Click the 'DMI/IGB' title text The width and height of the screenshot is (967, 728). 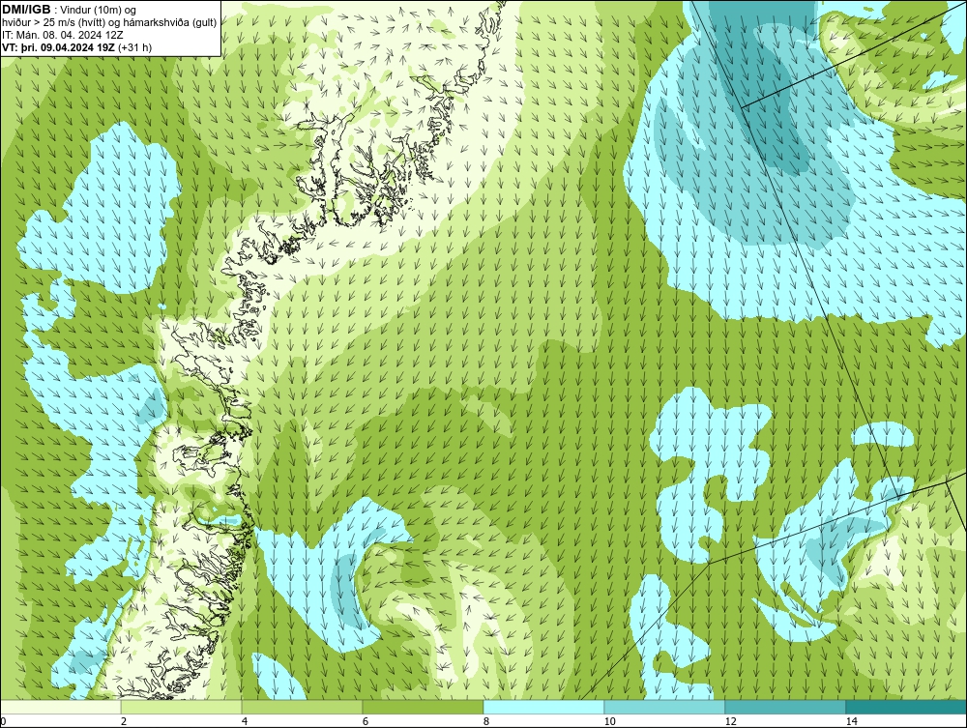[26, 10]
